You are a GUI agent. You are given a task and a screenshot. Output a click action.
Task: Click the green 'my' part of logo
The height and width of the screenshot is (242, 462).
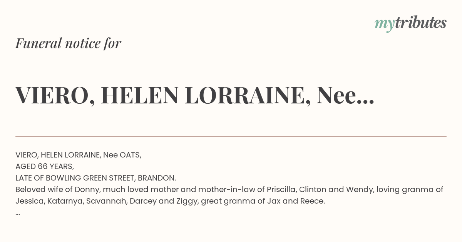(x=385, y=25)
